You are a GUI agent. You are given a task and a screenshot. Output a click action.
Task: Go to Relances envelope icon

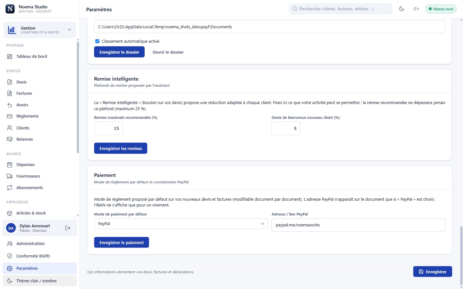10,139
